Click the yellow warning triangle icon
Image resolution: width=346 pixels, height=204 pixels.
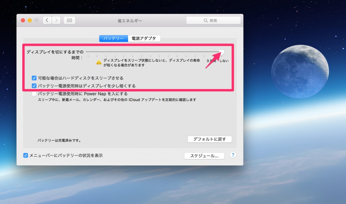[99, 62]
